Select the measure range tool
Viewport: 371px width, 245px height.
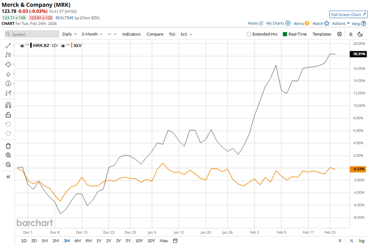point(8,93)
